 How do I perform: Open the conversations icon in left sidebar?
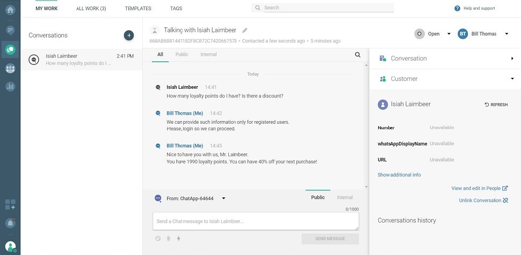pyautogui.click(x=10, y=49)
